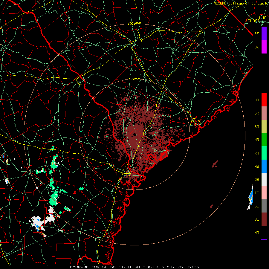Click the HR dark green legend swatch
The image size is (269, 269).
click(x=264, y=140)
